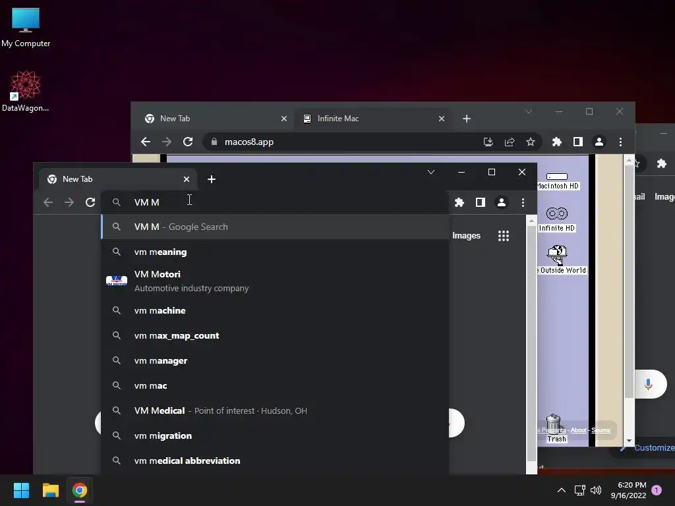Add new tab in front Chrome window
The height and width of the screenshot is (506, 675).
pos(212,179)
